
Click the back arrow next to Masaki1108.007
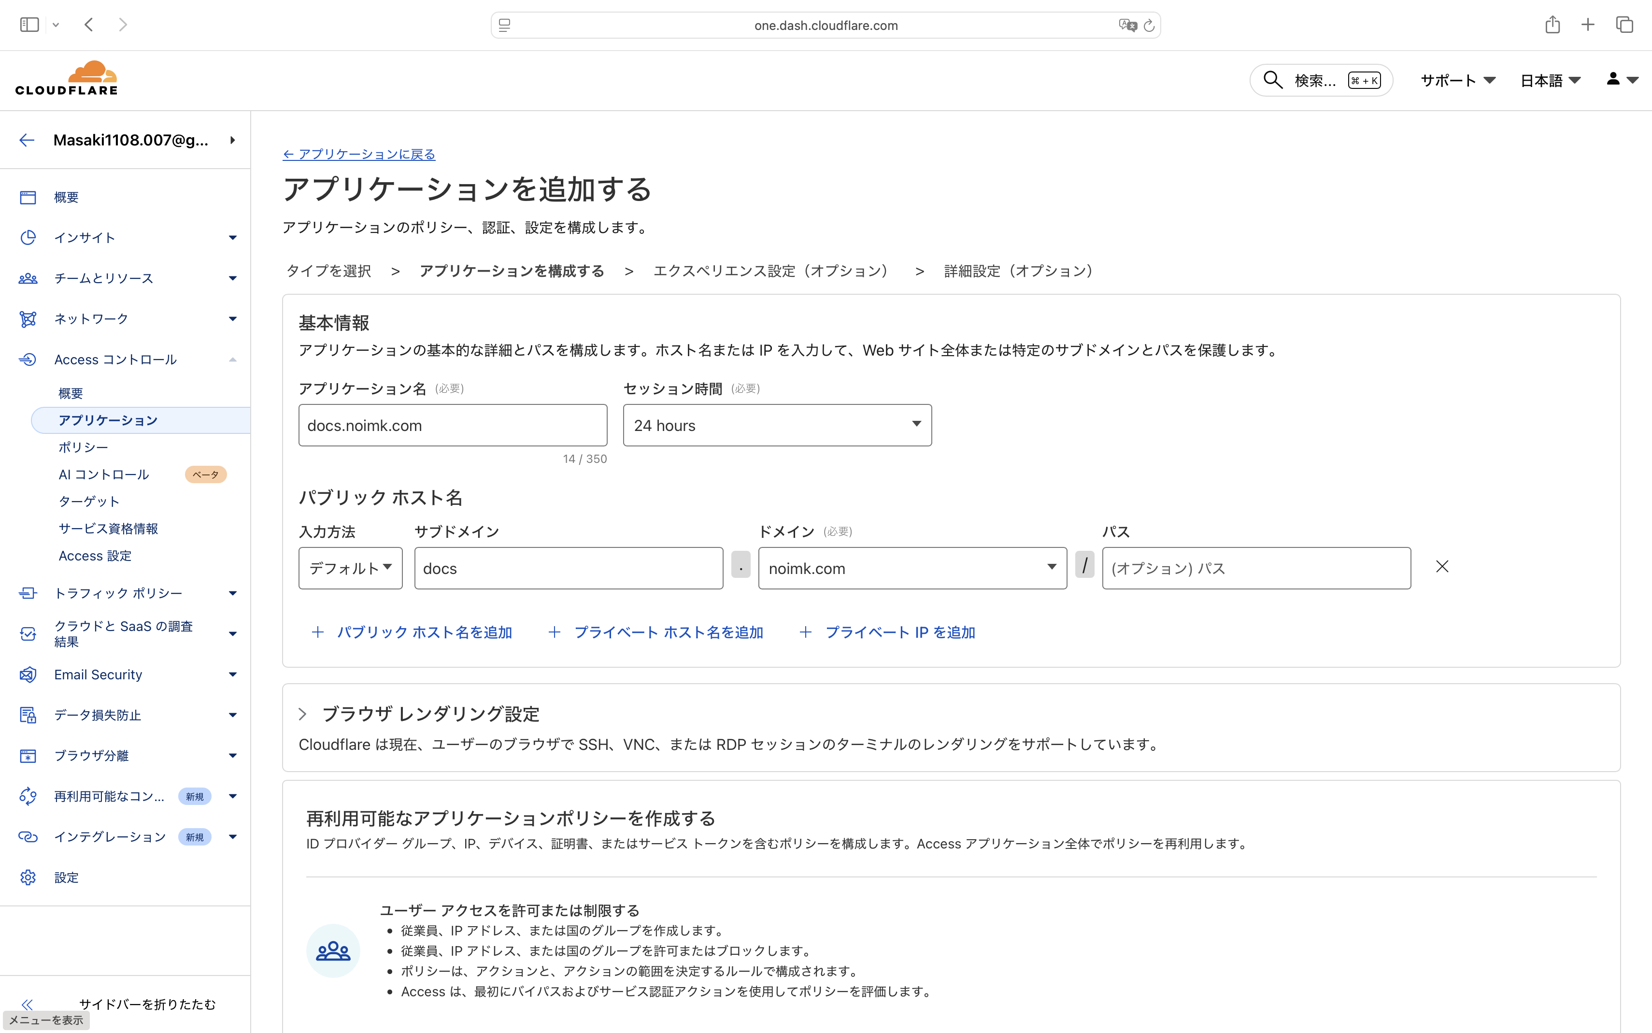[x=27, y=140]
